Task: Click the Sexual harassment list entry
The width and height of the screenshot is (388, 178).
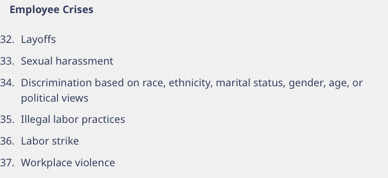Action: (67, 61)
